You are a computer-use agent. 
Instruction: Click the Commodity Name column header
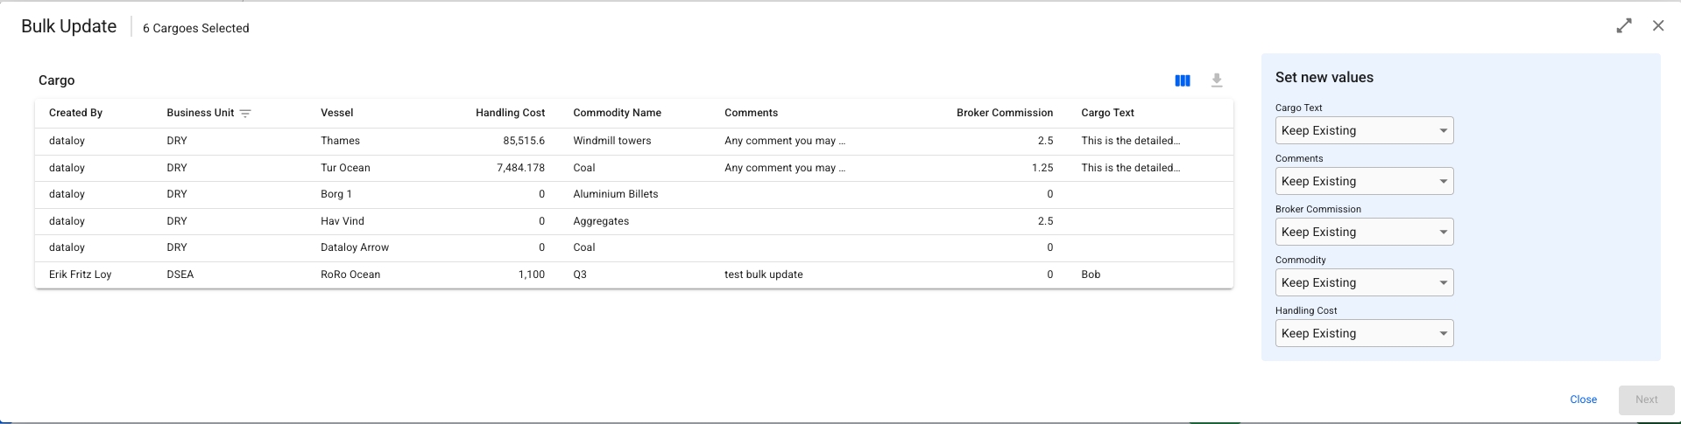click(x=617, y=113)
